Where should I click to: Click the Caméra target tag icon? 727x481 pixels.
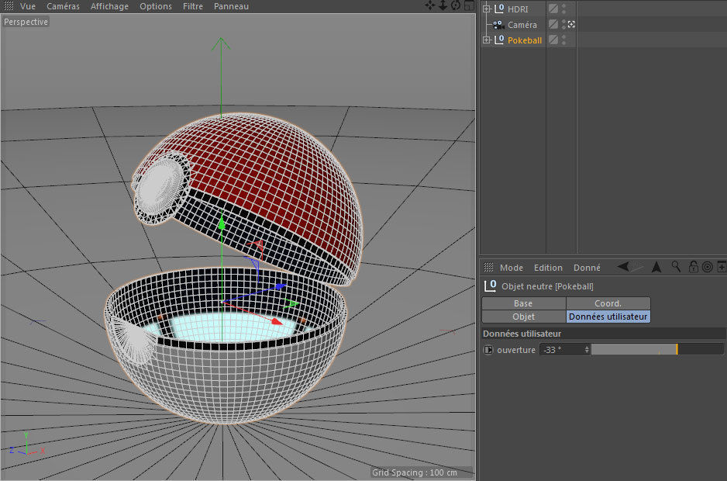click(571, 24)
